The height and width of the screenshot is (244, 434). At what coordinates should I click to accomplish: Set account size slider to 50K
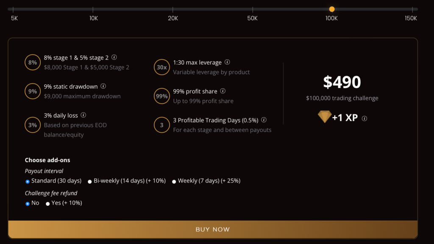[x=253, y=9]
